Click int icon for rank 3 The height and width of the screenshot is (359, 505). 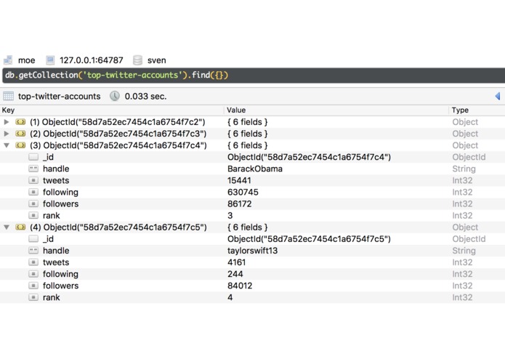[x=33, y=215]
